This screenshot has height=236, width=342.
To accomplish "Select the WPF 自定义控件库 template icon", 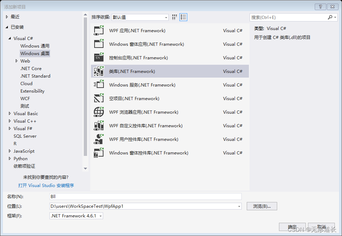I will tap(98, 126).
